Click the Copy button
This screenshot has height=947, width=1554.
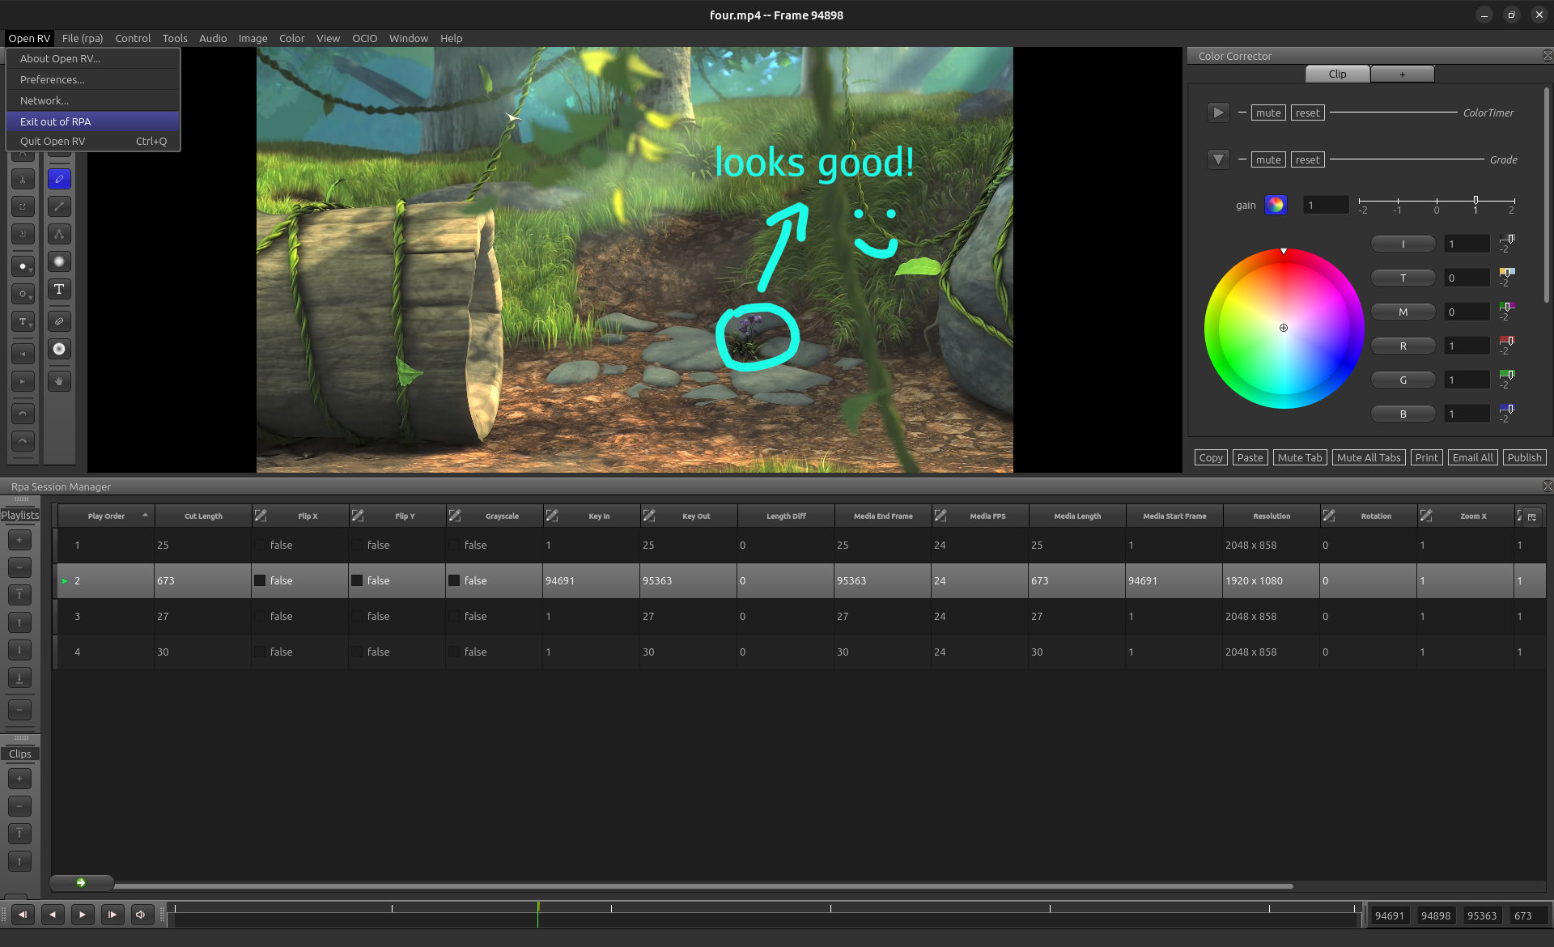[1211, 457]
